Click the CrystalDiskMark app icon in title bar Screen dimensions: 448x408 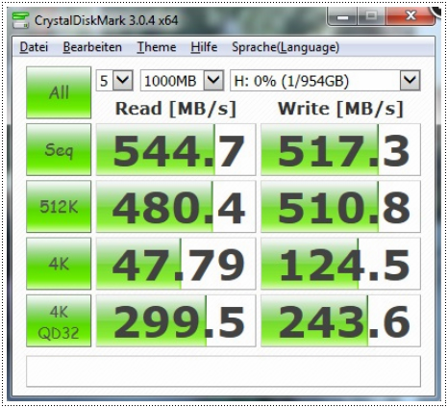coord(20,20)
